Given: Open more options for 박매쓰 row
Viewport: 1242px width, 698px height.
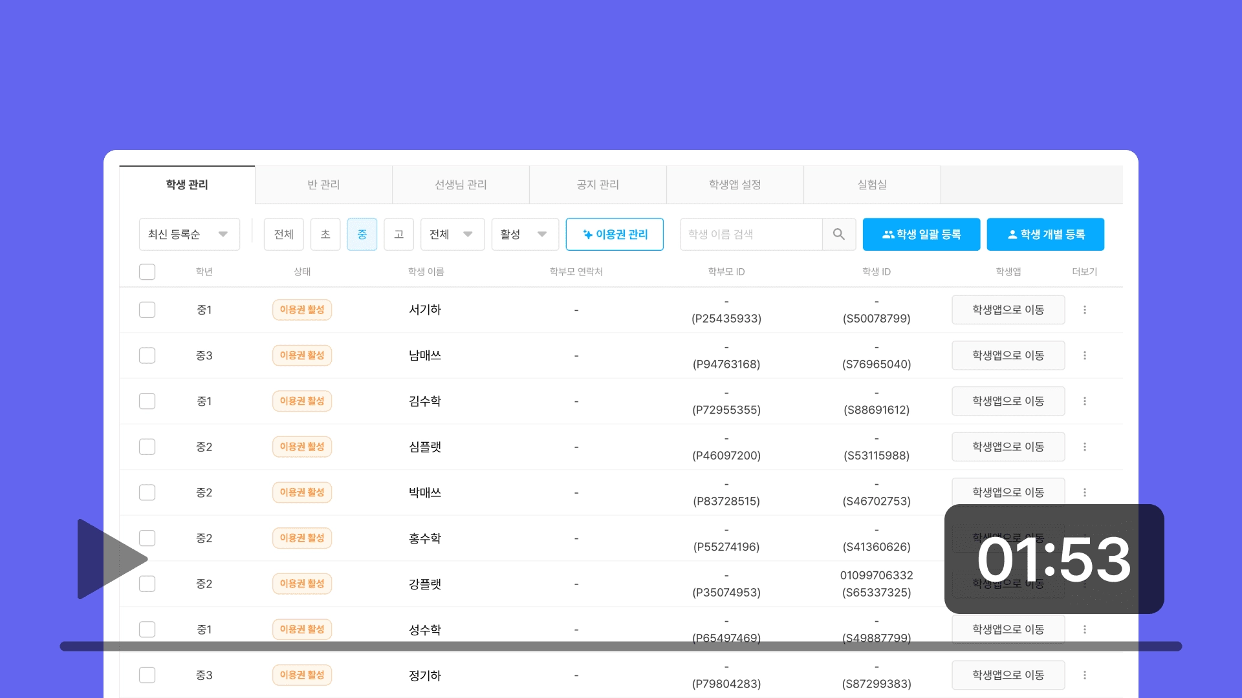Looking at the screenshot, I should (x=1085, y=492).
